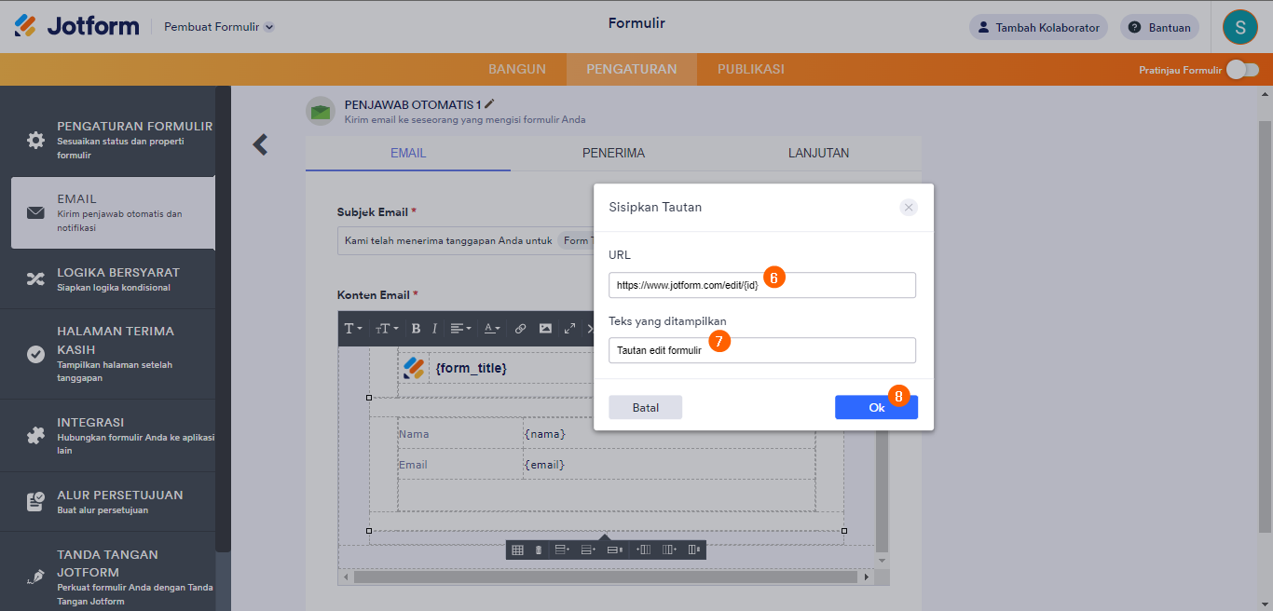Click the Jotform logo
The image size is (1273, 611).
coord(76,26)
